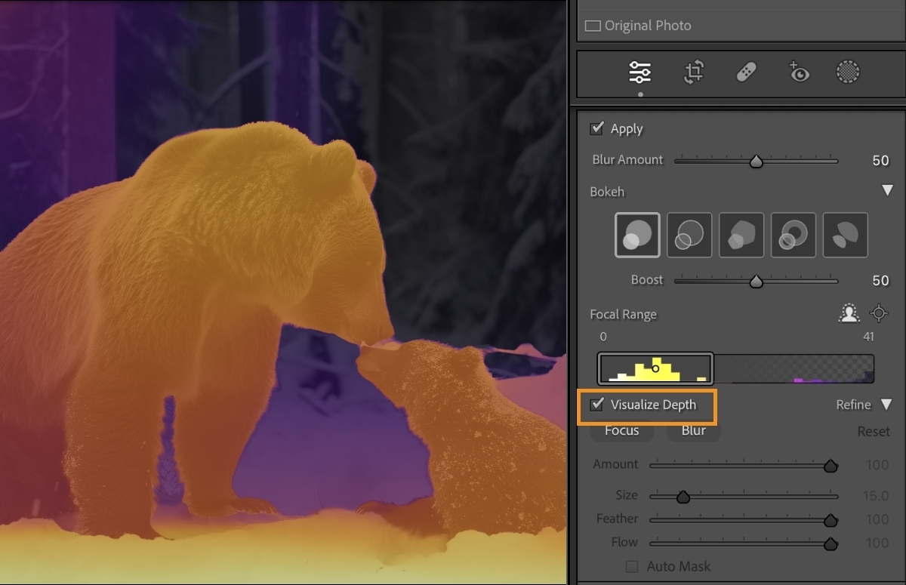The height and width of the screenshot is (585, 906).
Task: Select the Edit adjustments icon
Action: pos(640,72)
